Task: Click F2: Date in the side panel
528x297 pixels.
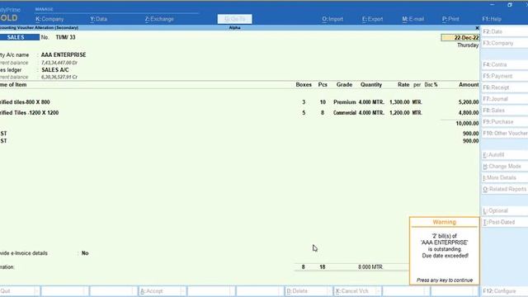Action: [x=504, y=31]
